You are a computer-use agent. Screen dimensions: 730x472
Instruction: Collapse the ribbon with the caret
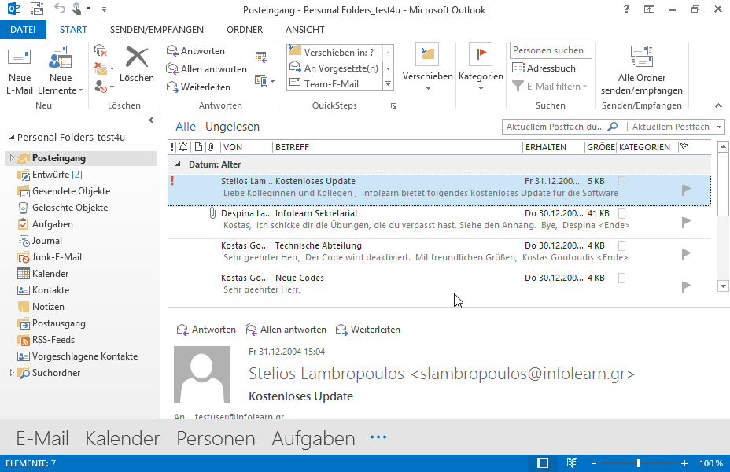tap(719, 105)
